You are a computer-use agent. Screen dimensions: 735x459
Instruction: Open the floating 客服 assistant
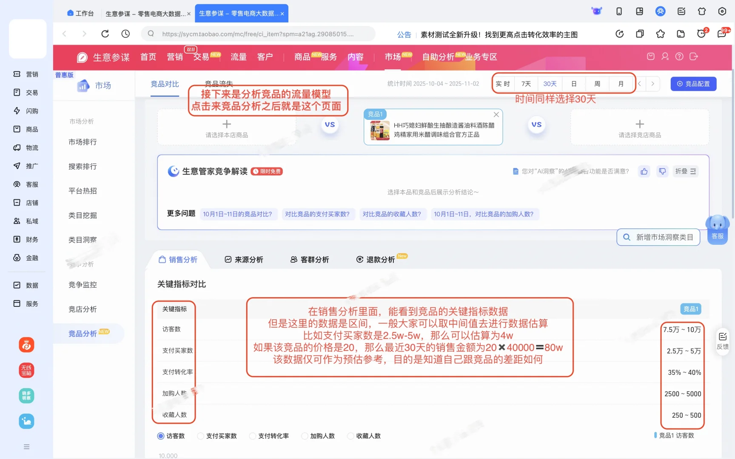pyautogui.click(x=718, y=229)
